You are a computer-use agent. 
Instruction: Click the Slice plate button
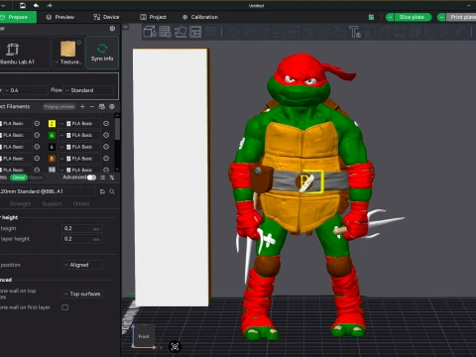point(413,17)
